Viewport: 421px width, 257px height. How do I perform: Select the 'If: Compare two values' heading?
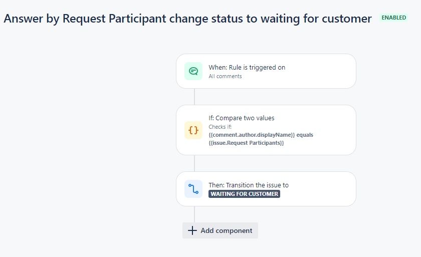pos(242,118)
